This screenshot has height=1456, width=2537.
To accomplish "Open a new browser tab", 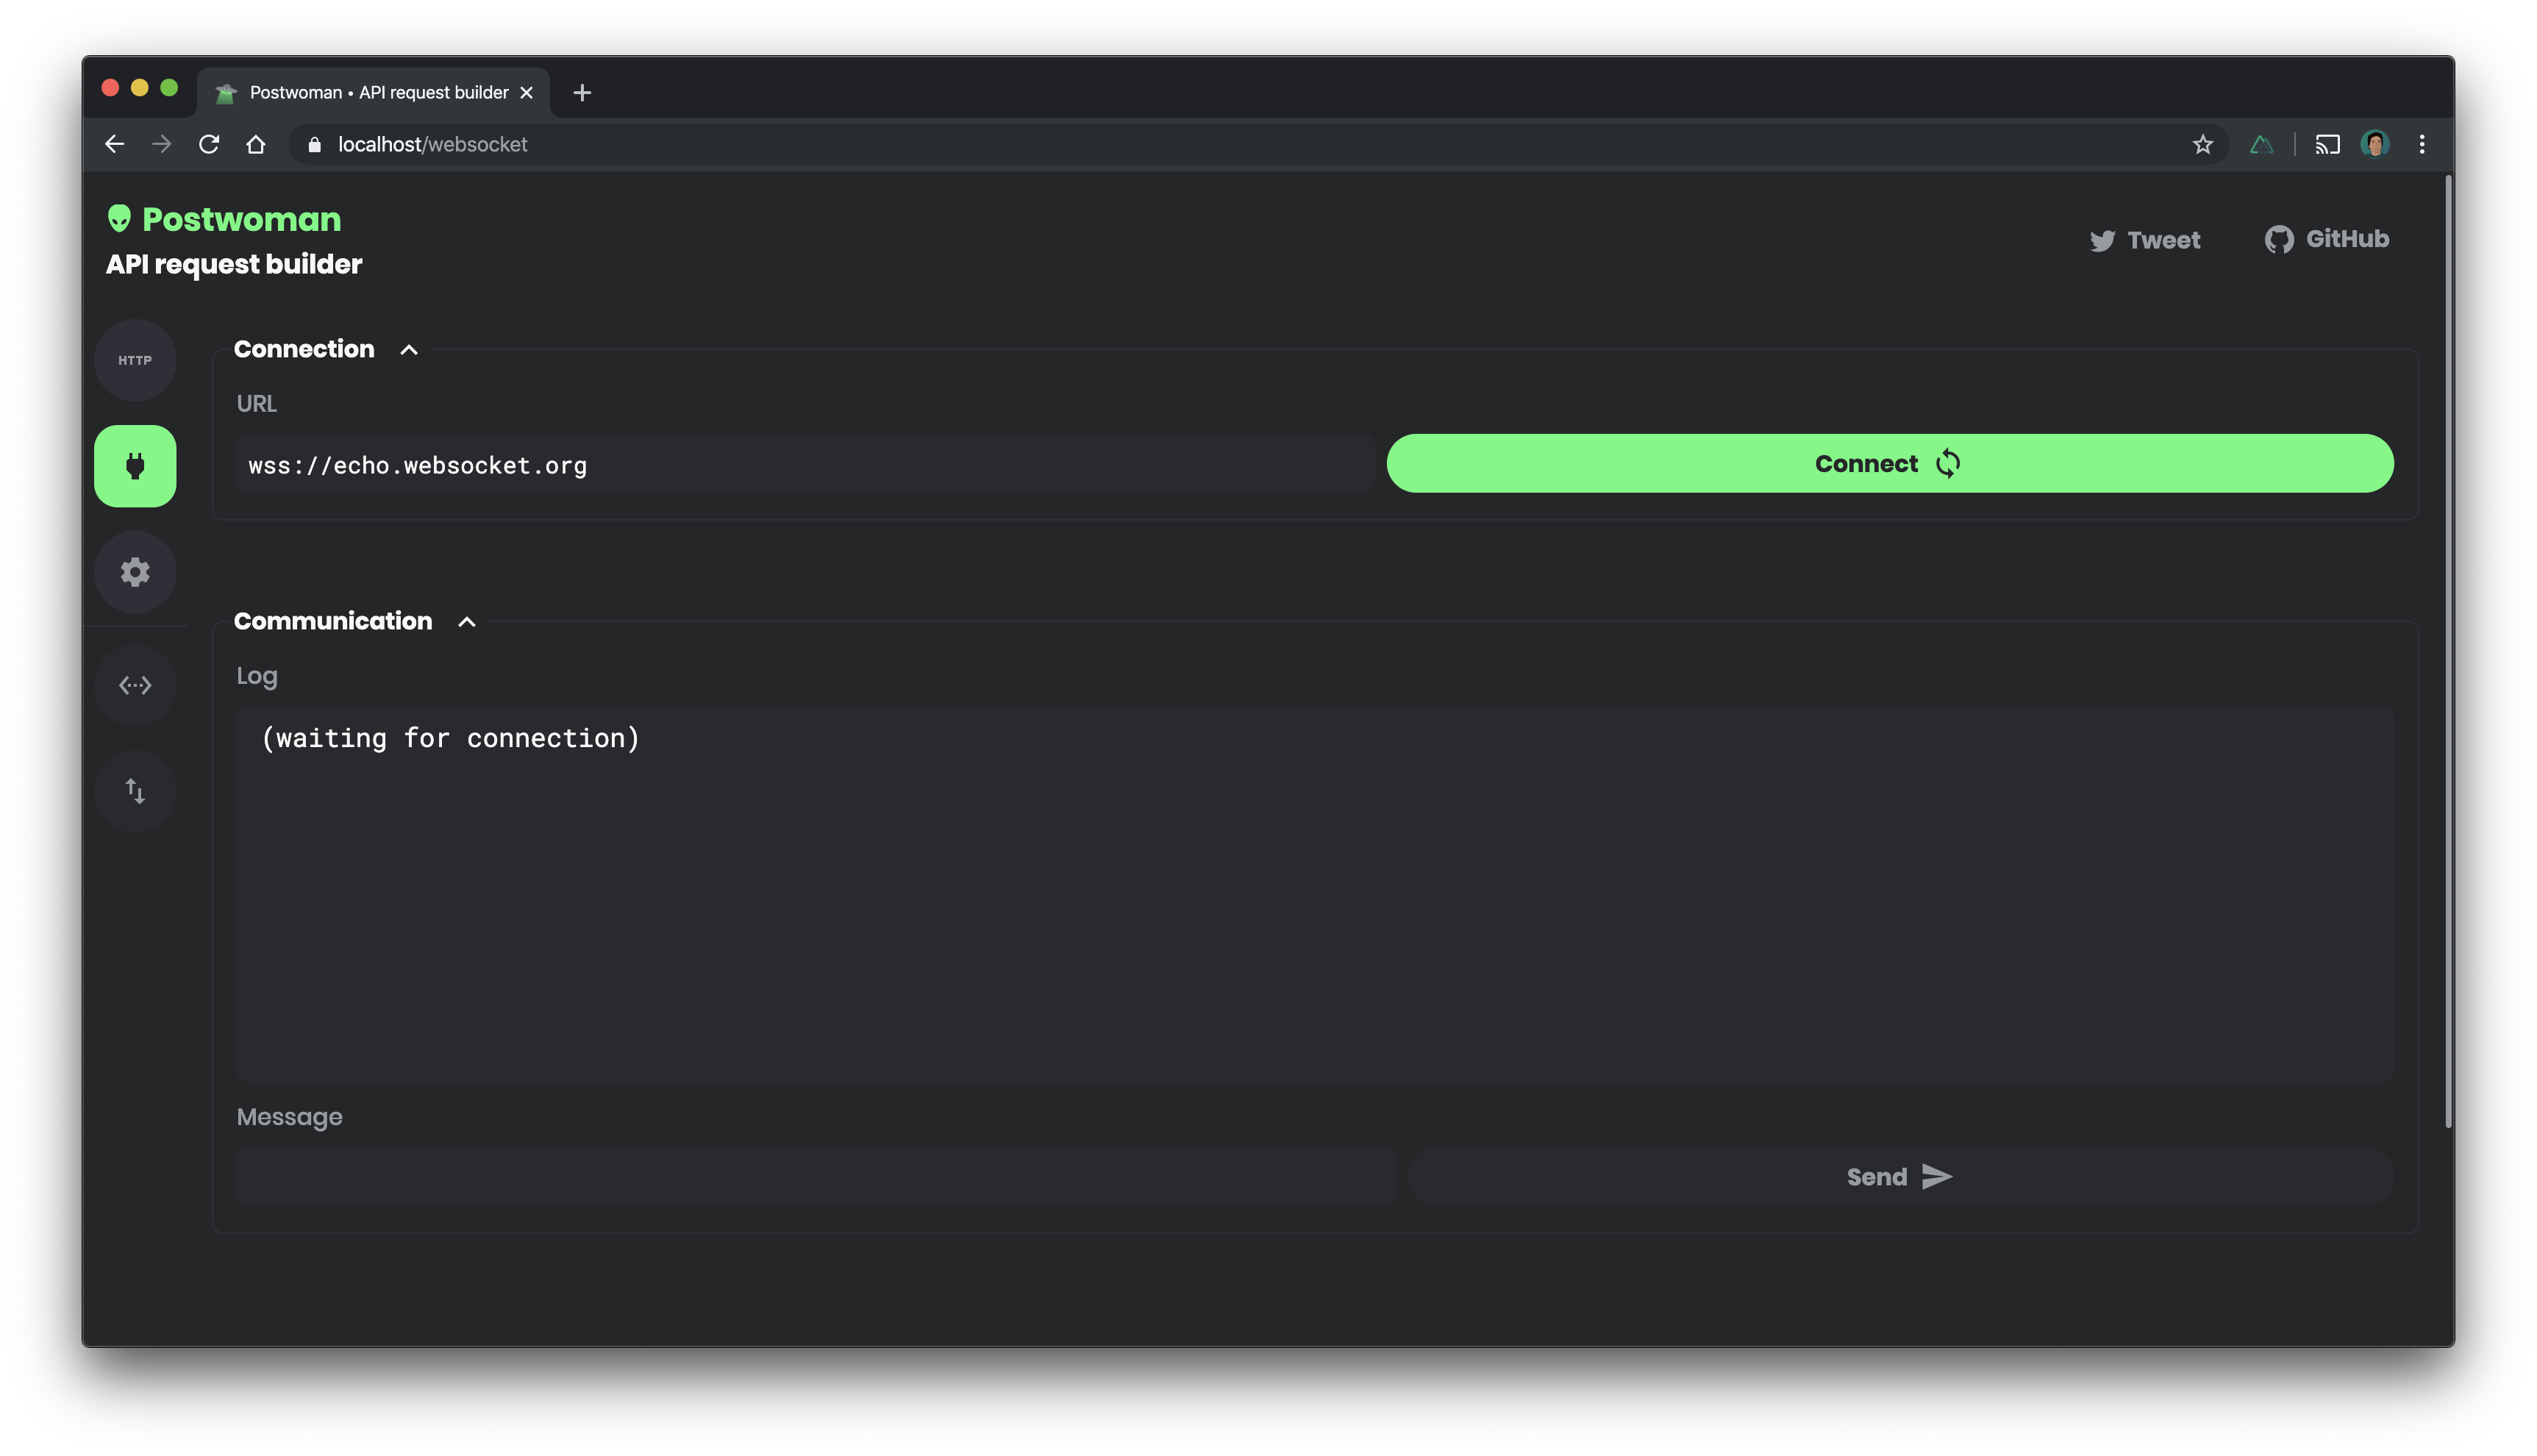I will 582,93.
